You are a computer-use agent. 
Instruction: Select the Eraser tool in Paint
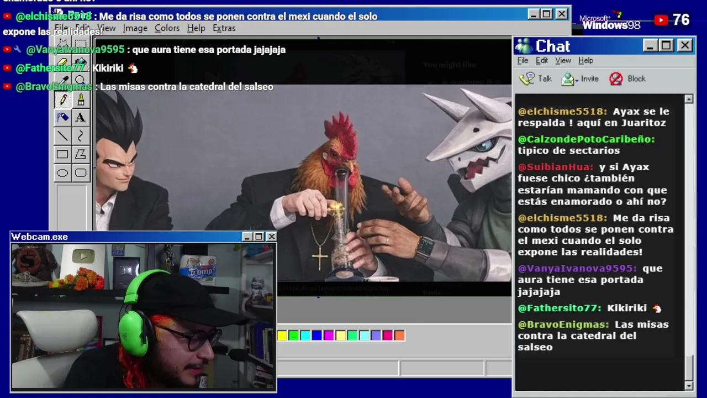click(x=62, y=62)
